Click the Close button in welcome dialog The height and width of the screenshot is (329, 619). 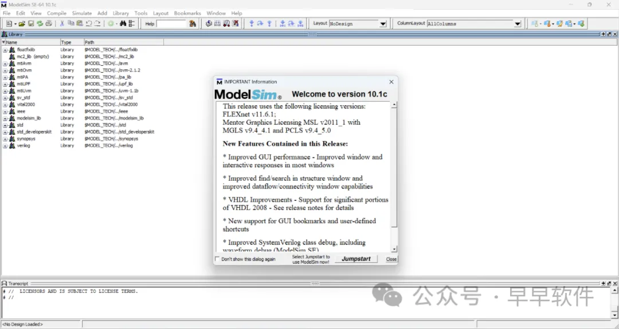click(x=391, y=259)
